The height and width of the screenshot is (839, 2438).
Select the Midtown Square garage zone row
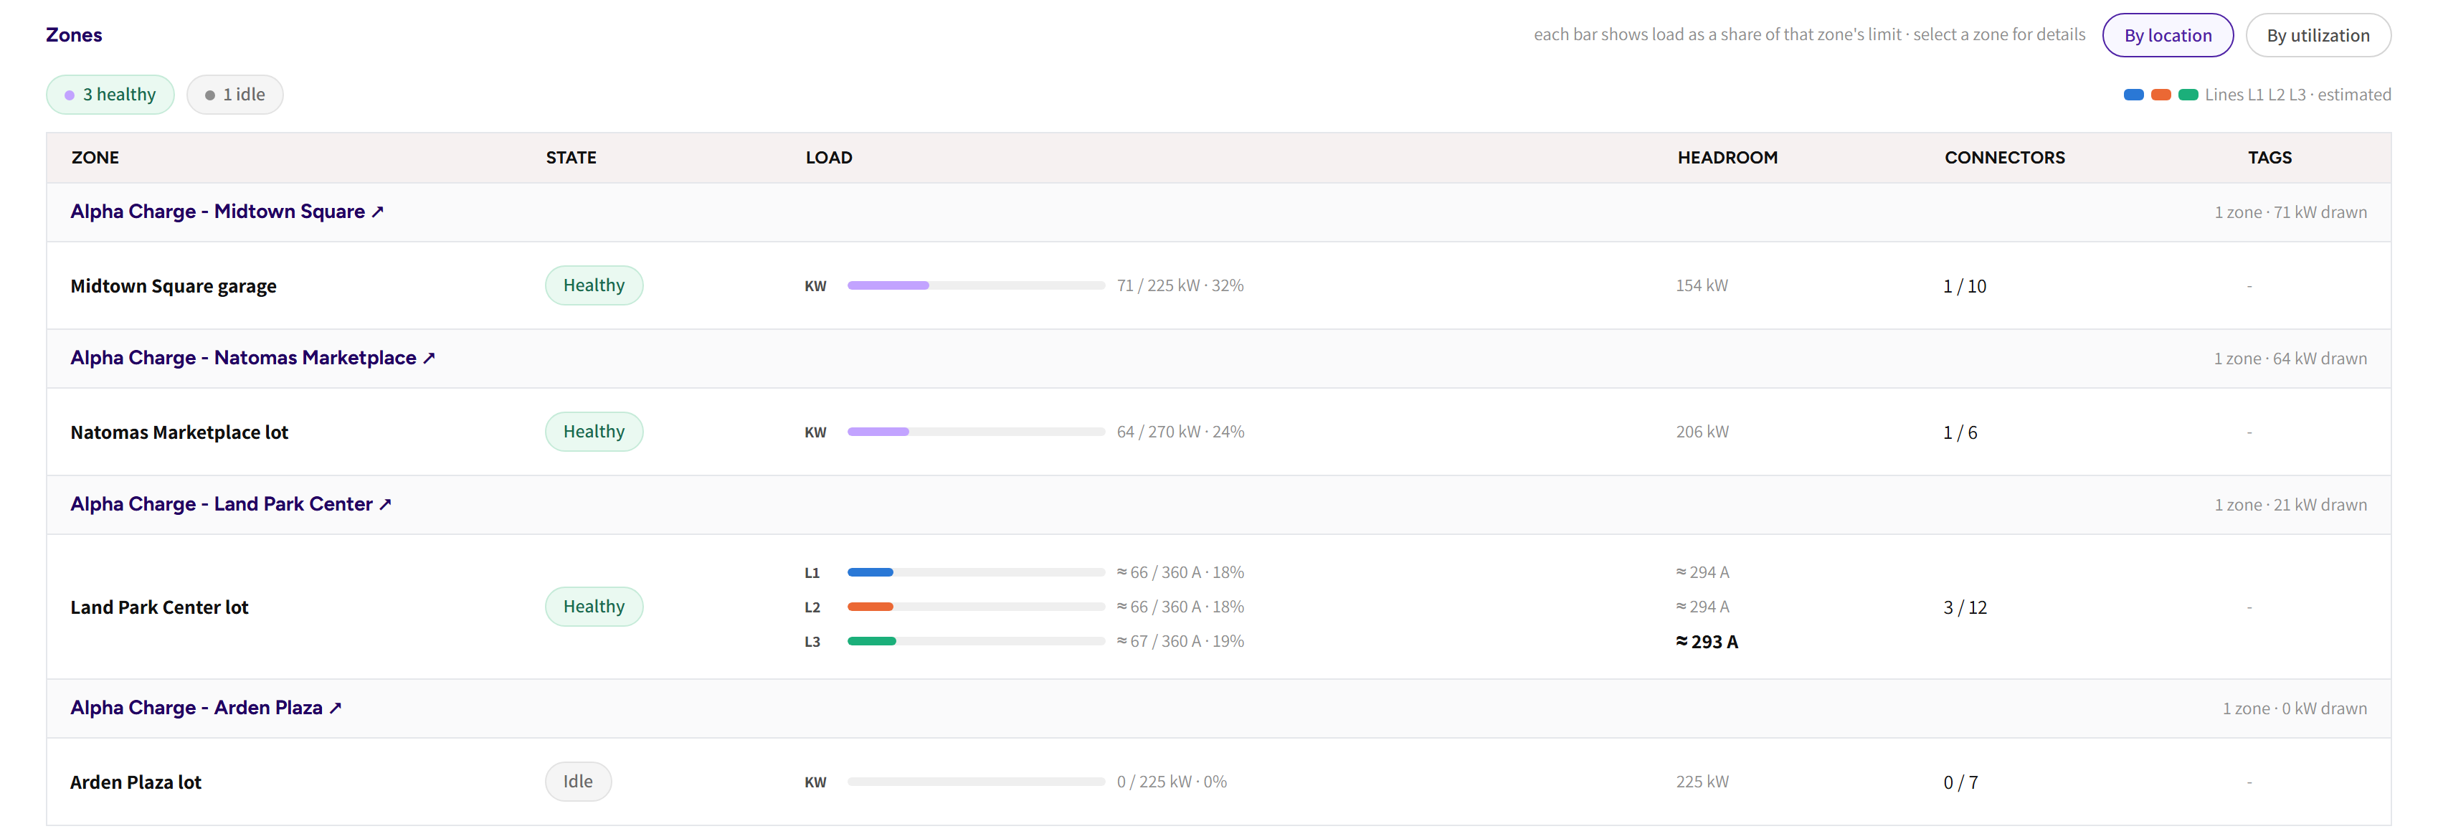tap(1219, 286)
